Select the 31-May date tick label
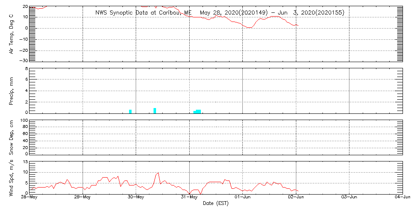Screen dimensions: 415x207 pos(190,197)
